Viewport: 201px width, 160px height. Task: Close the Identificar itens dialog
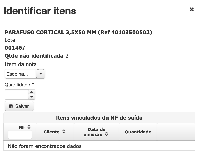pyautogui.click(x=191, y=9)
